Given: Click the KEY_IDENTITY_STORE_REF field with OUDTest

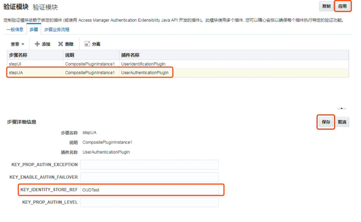Looking at the screenshot, I should [x=149, y=190].
